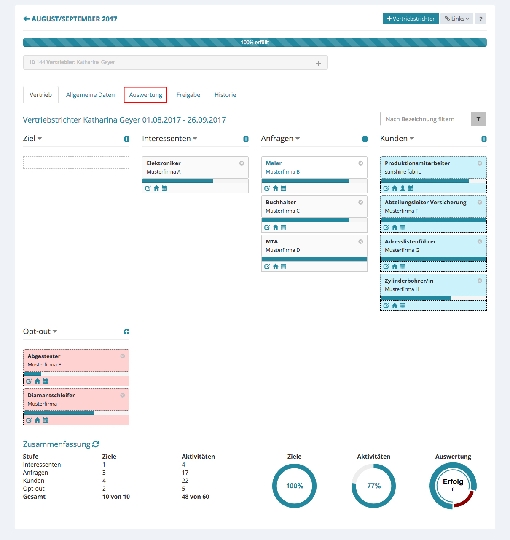Add new item to Interessenten column

coord(246,139)
